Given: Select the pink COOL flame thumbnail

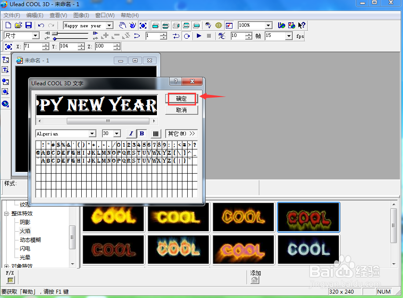Looking at the screenshot, I should click(x=243, y=250).
